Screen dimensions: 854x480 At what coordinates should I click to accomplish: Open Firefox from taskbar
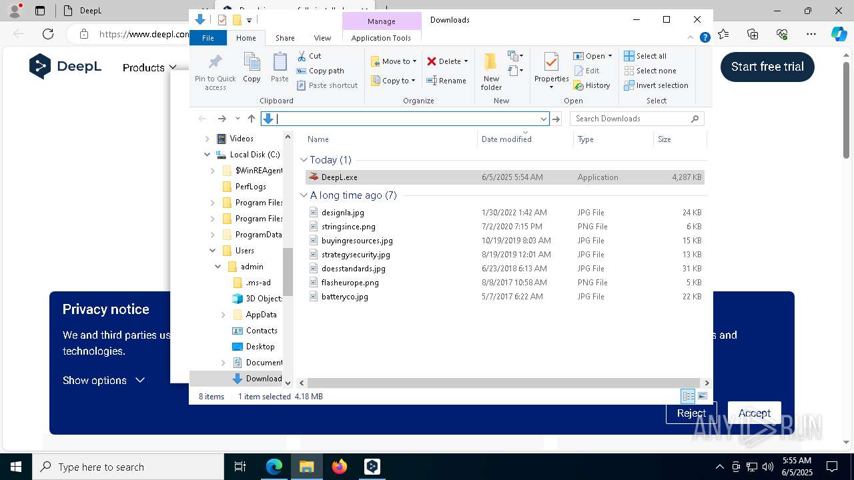pyautogui.click(x=340, y=467)
